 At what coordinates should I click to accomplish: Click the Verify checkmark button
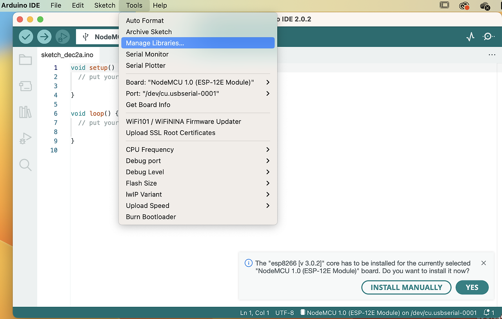pyautogui.click(x=26, y=37)
